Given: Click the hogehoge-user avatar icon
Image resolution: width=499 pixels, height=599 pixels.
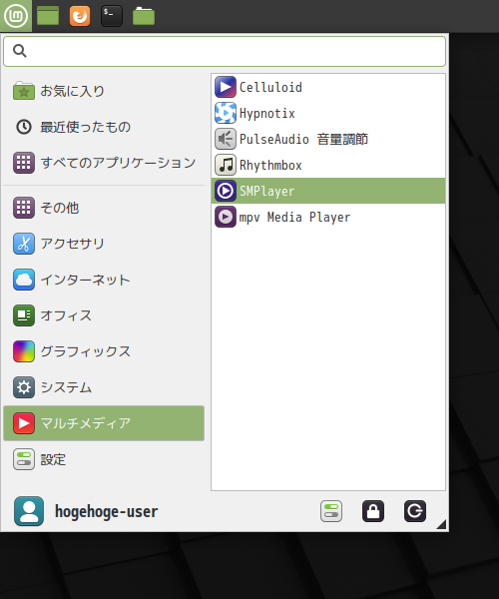Looking at the screenshot, I should [29, 511].
